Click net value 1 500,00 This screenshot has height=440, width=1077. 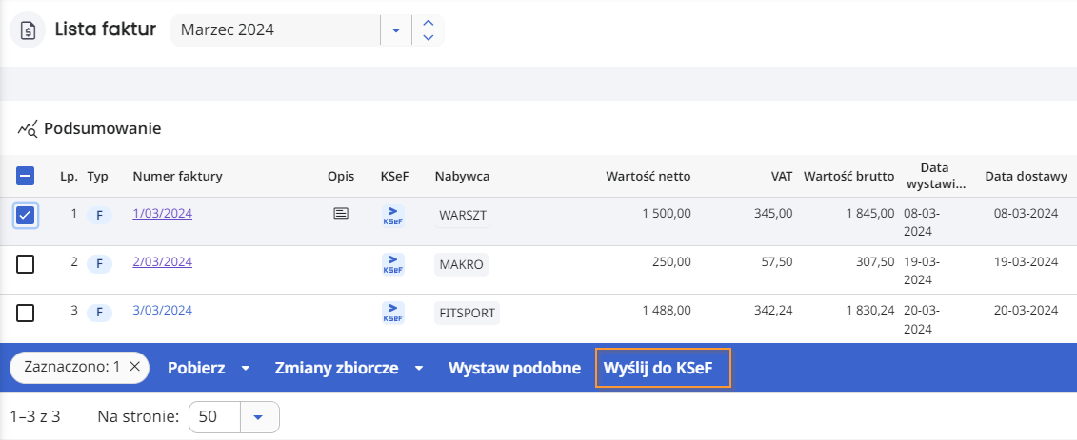tap(667, 213)
